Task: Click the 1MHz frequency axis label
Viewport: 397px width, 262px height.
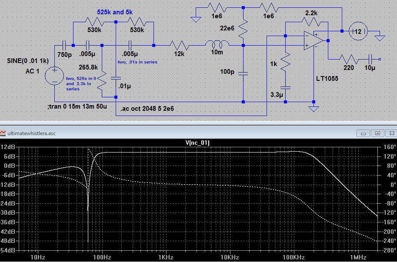Action: (358, 258)
